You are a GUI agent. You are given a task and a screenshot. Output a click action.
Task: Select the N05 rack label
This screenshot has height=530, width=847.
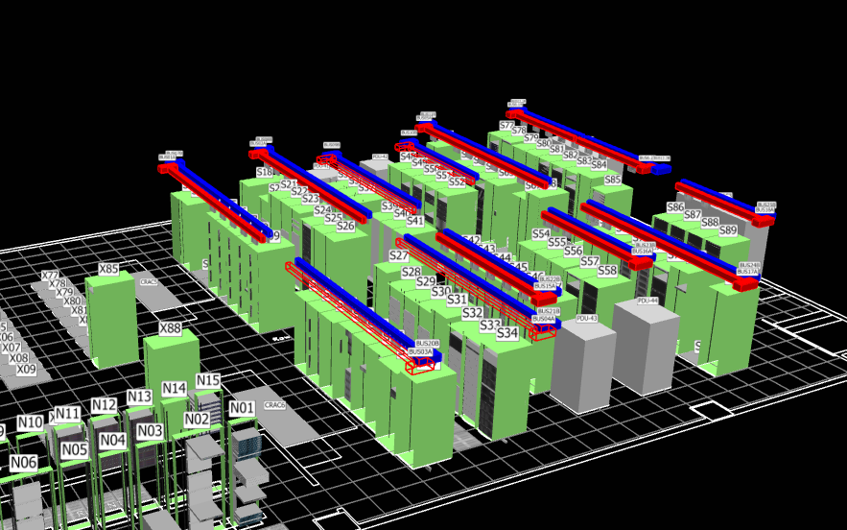click(75, 450)
